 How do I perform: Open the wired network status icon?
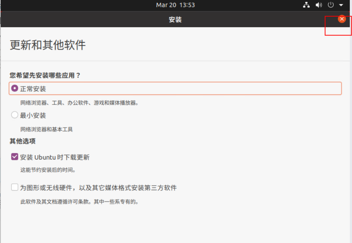click(x=306, y=5)
